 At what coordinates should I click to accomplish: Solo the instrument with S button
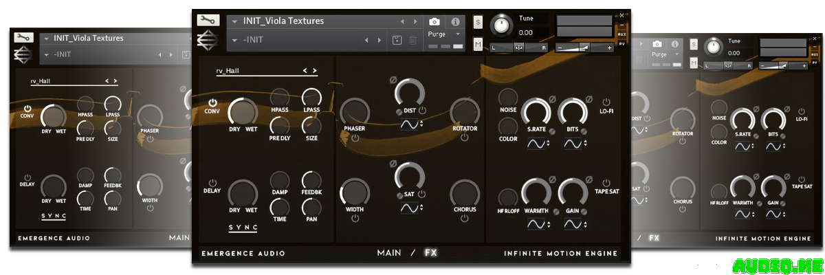[x=478, y=22]
